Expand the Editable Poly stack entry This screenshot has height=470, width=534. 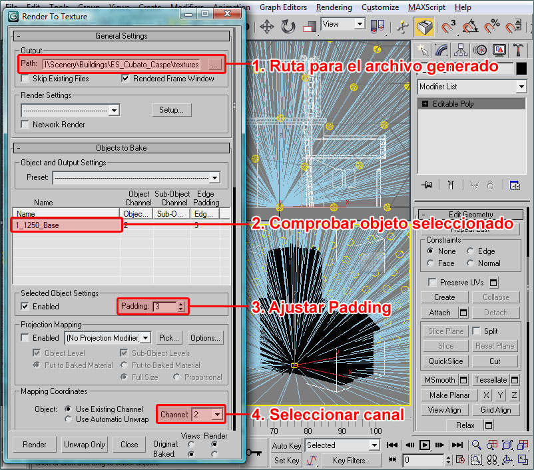pyautogui.click(x=425, y=104)
